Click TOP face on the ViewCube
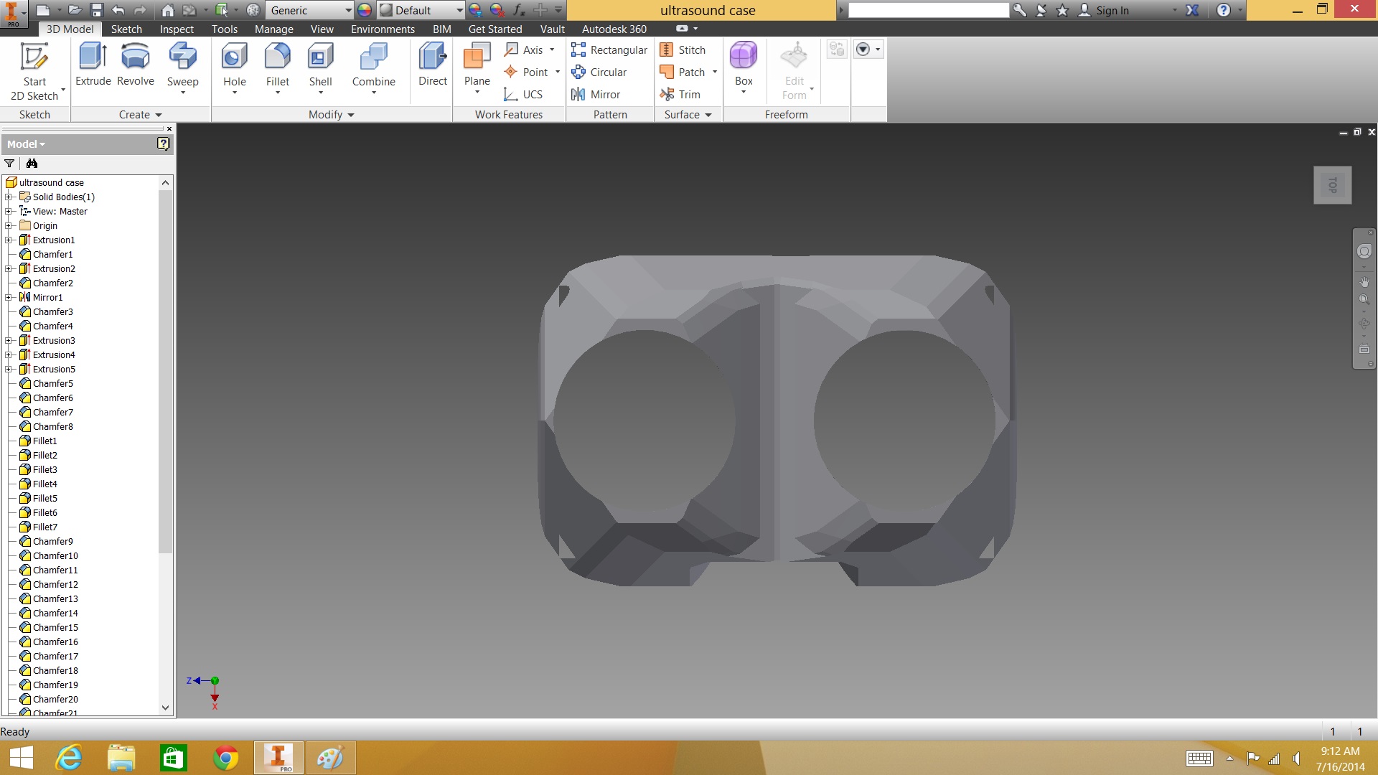Image resolution: width=1378 pixels, height=775 pixels. tap(1333, 185)
